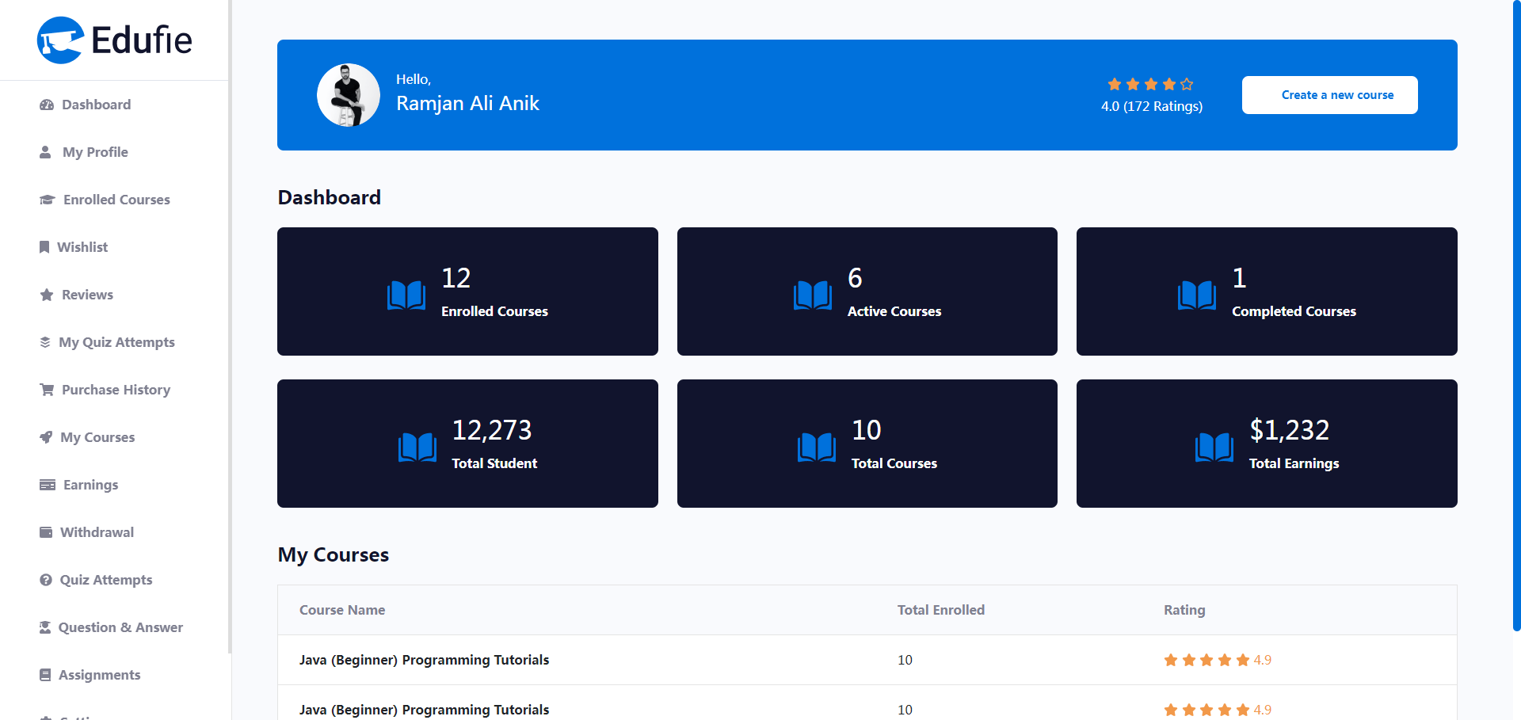Click the My Profile user icon
1521x720 pixels.
pos(45,152)
